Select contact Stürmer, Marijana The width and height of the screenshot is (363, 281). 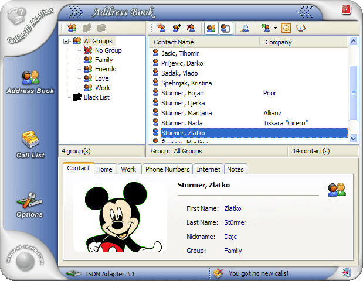(186, 113)
